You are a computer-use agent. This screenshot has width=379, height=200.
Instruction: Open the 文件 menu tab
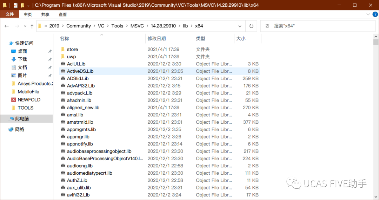point(10,14)
